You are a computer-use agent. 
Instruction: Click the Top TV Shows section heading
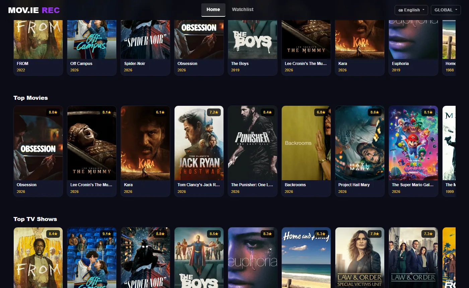(35, 219)
